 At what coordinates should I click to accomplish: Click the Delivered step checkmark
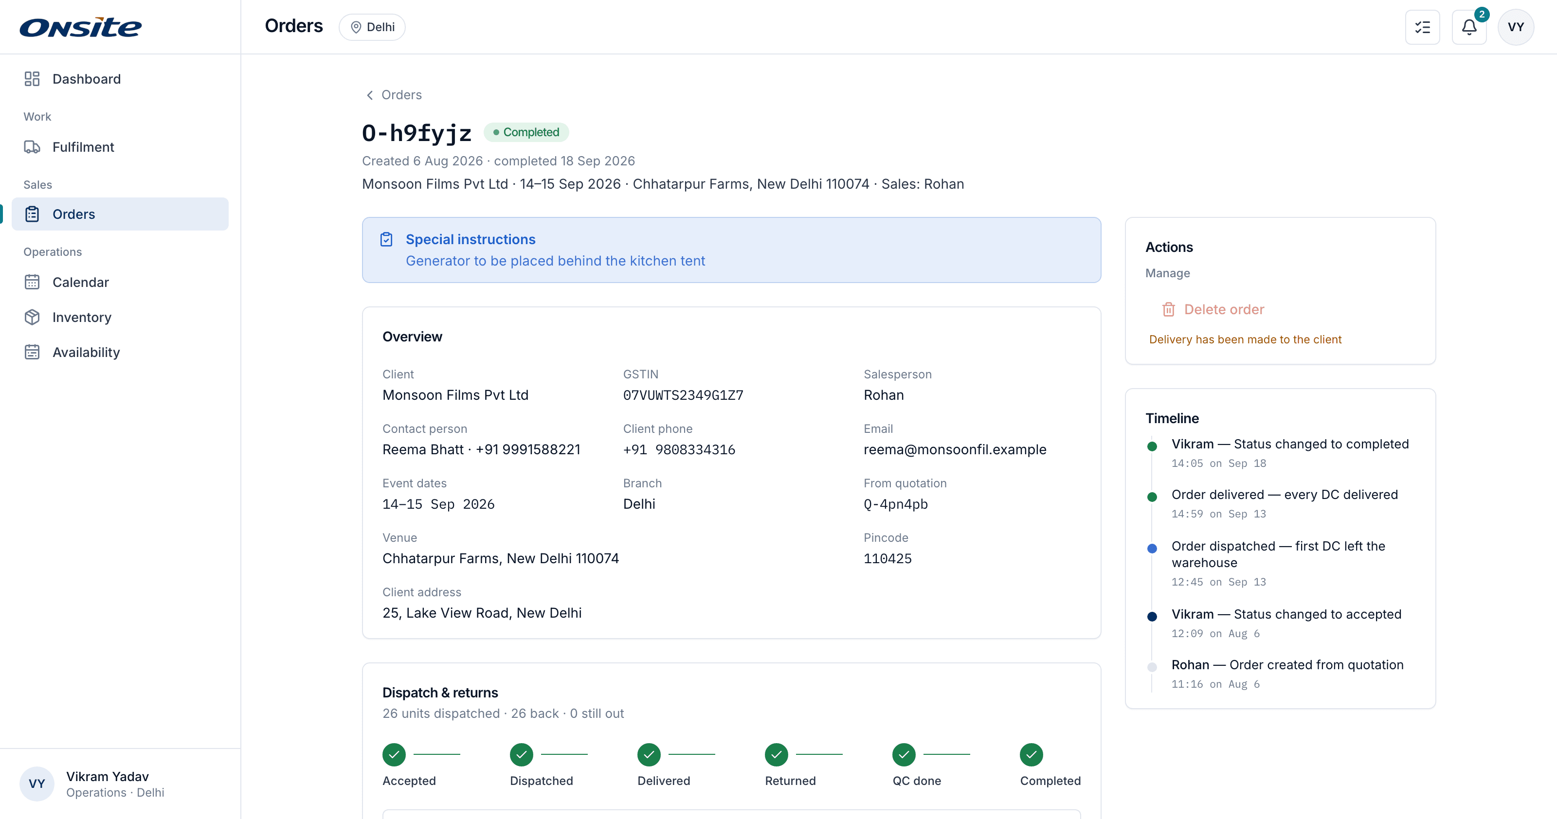tap(649, 754)
